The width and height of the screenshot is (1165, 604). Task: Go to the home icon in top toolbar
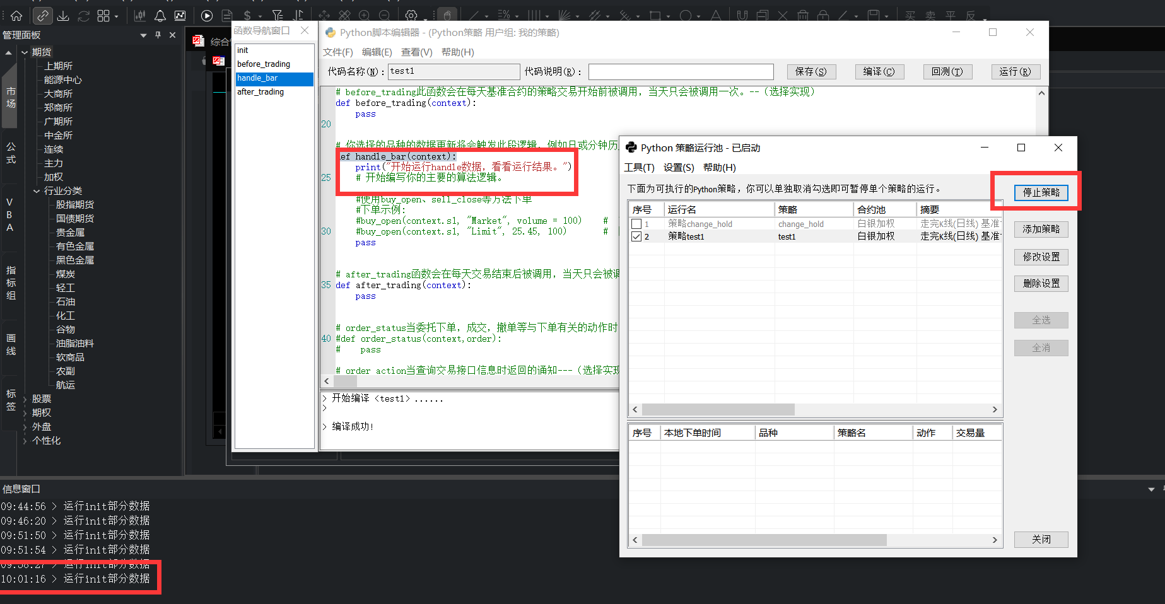(16, 16)
